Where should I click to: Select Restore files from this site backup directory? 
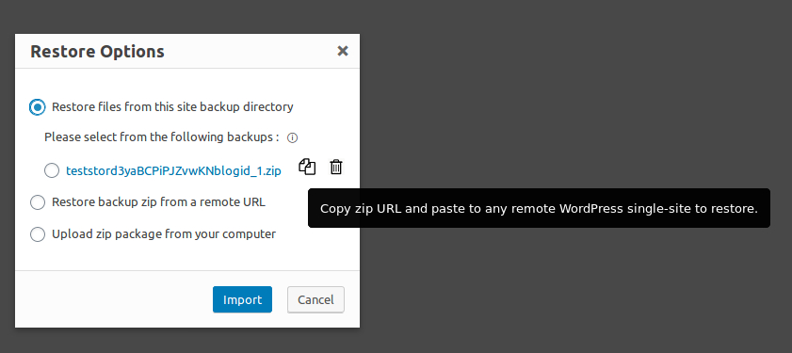pos(38,107)
